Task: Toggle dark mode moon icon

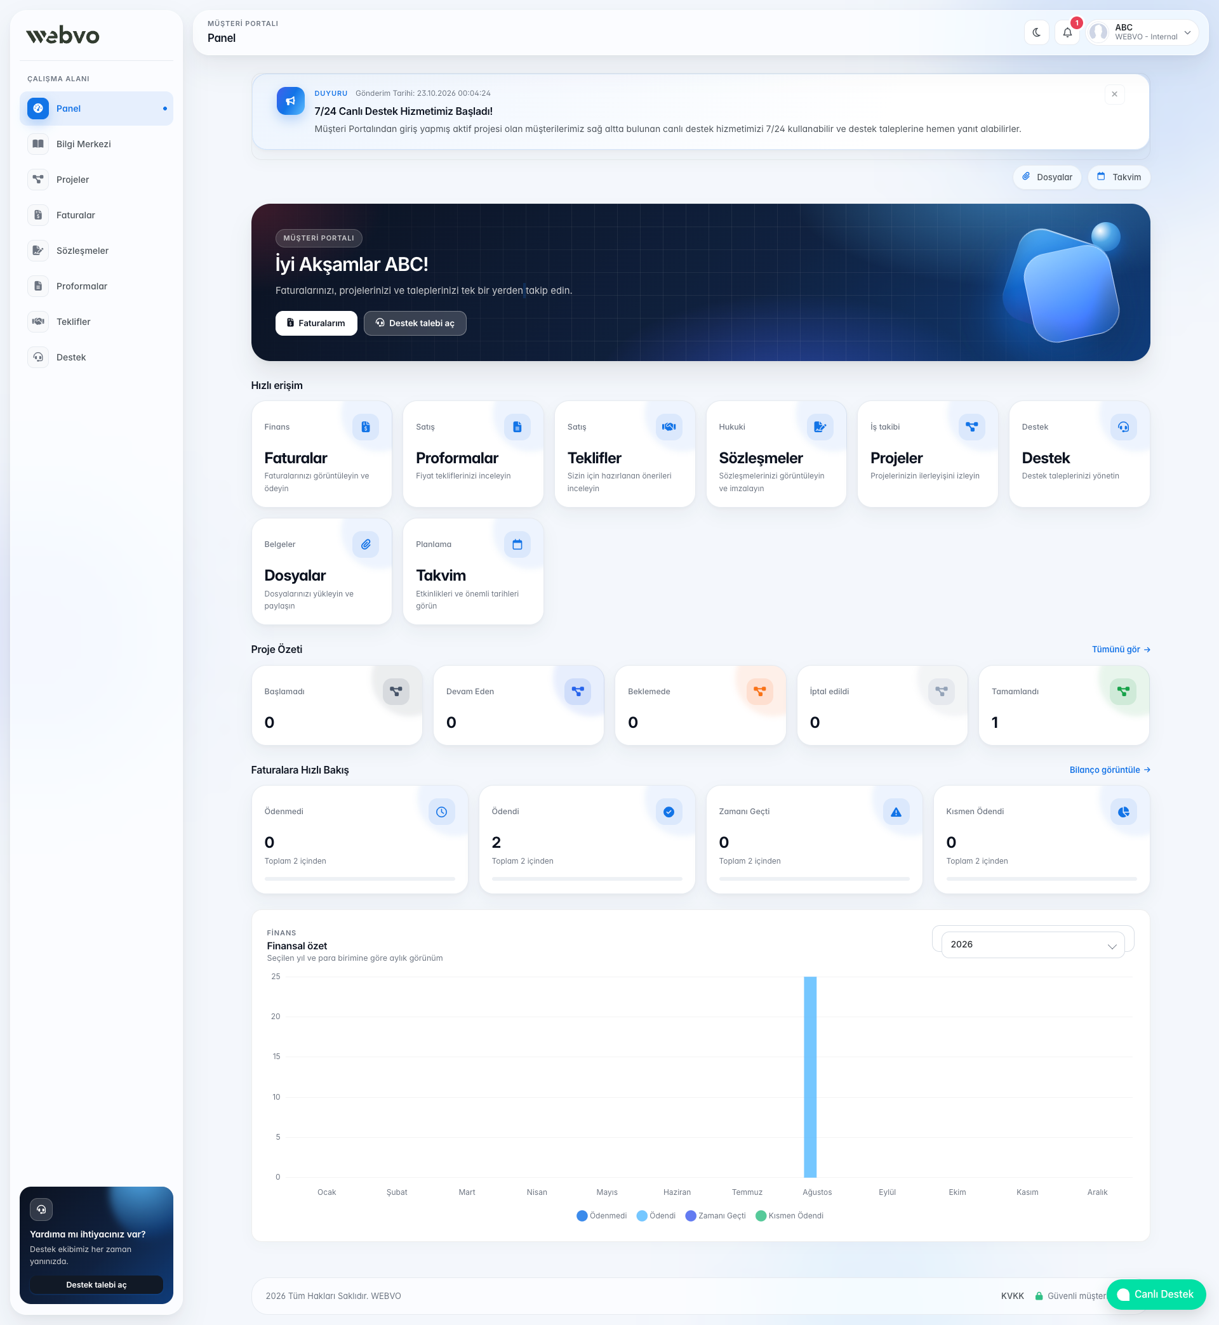Action: [1036, 32]
